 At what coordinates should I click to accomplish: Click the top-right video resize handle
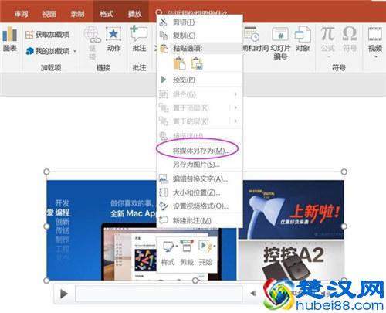tap(344, 172)
